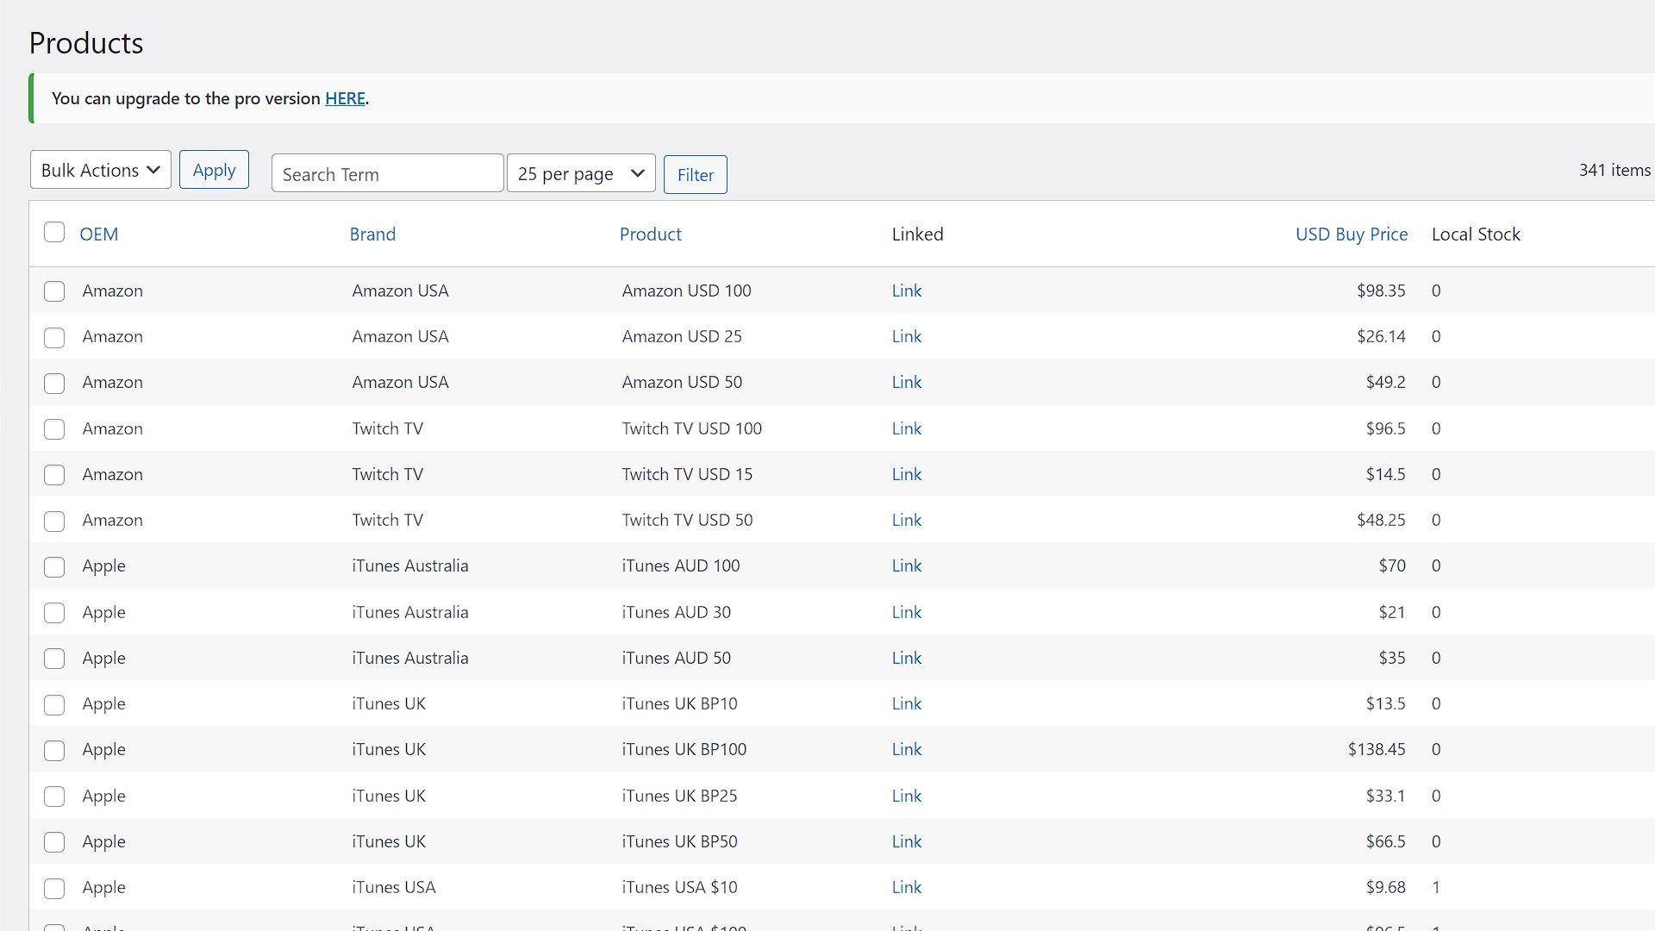
Task: Click the Apply button
Action: tap(214, 170)
